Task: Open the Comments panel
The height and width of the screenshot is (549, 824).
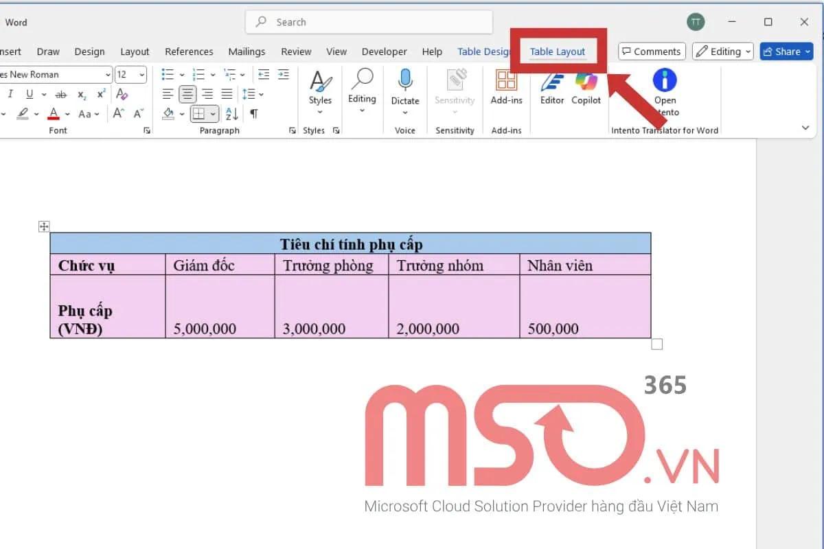Action: coord(651,51)
